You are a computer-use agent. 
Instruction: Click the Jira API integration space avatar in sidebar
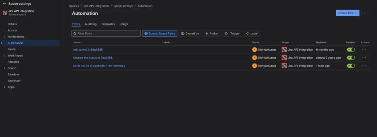(4, 13)
